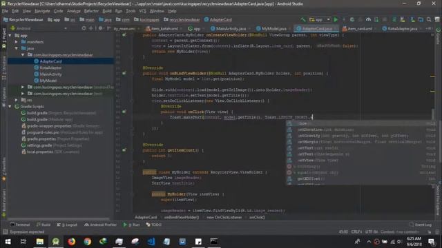Expand the res folder
This screenshot has width=442, height=248.
[17, 100]
